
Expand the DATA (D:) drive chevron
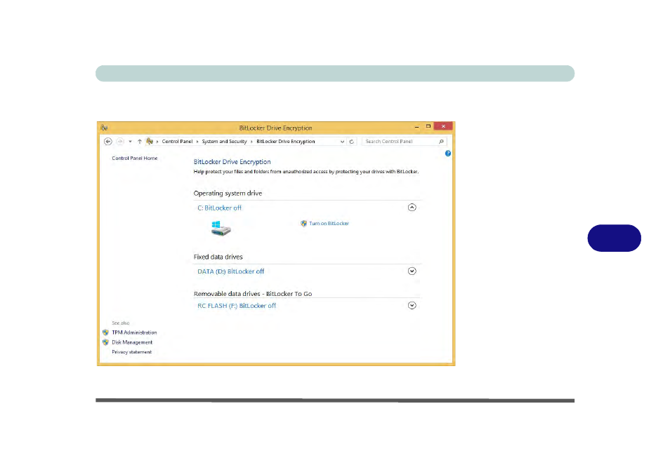[x=412, y=271]
